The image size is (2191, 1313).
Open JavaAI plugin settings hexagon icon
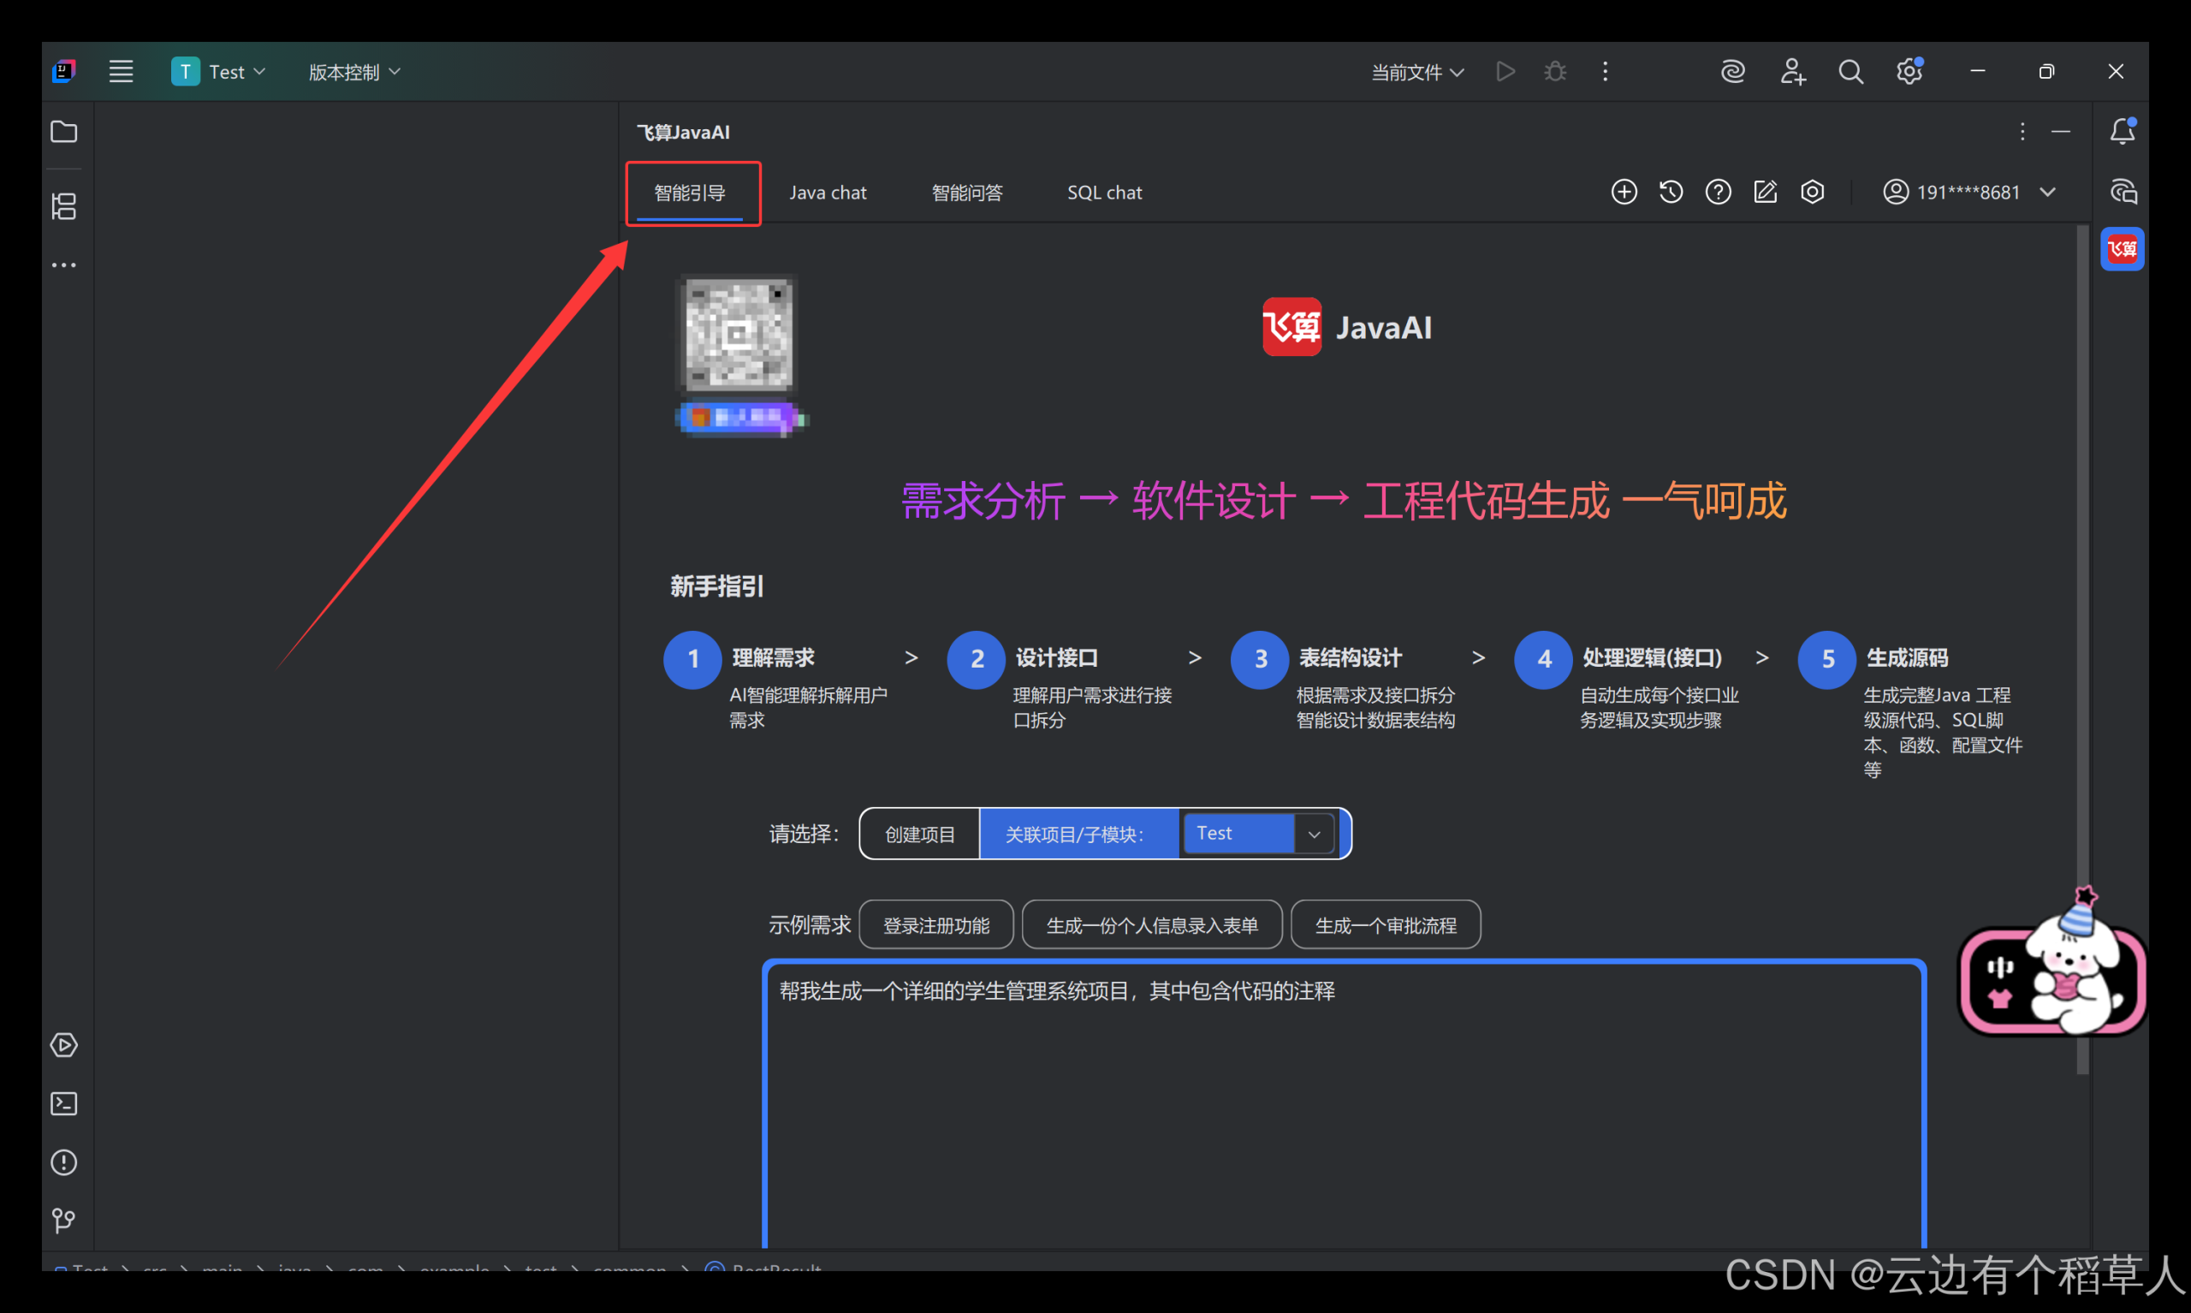pos(1813,192)
